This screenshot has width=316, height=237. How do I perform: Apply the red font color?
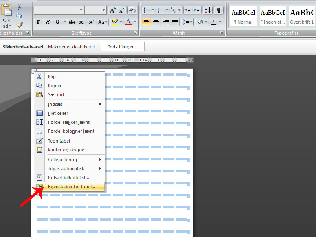pyautogui.click(x=128, y=22)
